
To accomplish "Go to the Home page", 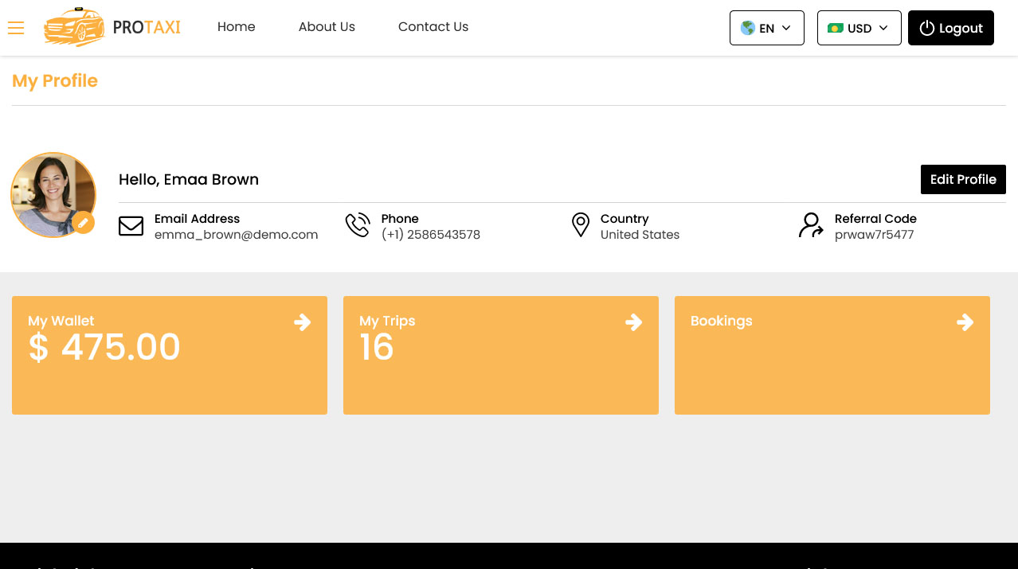I will pos(237,26).
